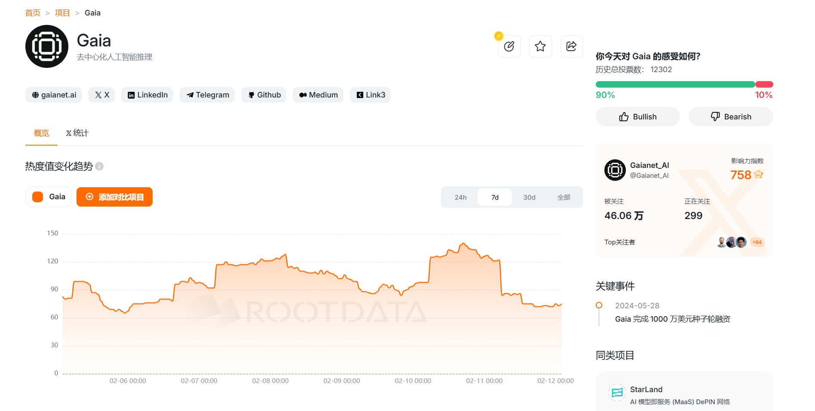Click the 添加对比项目 button
Image resolution: width=815 pixels, height=411 pixels.
tap(114, 197)
